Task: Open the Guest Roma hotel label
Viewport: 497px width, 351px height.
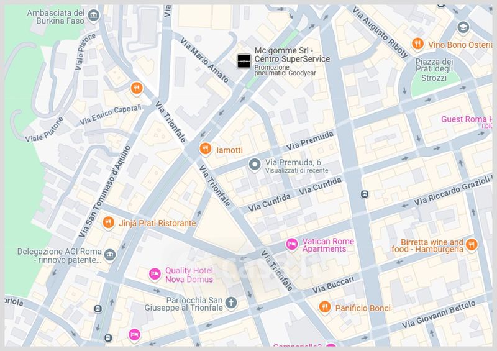Action: tap(467, 119)
